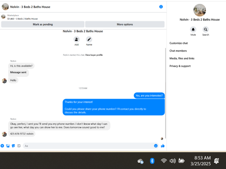Open notifications bell in taskbar

217,161
